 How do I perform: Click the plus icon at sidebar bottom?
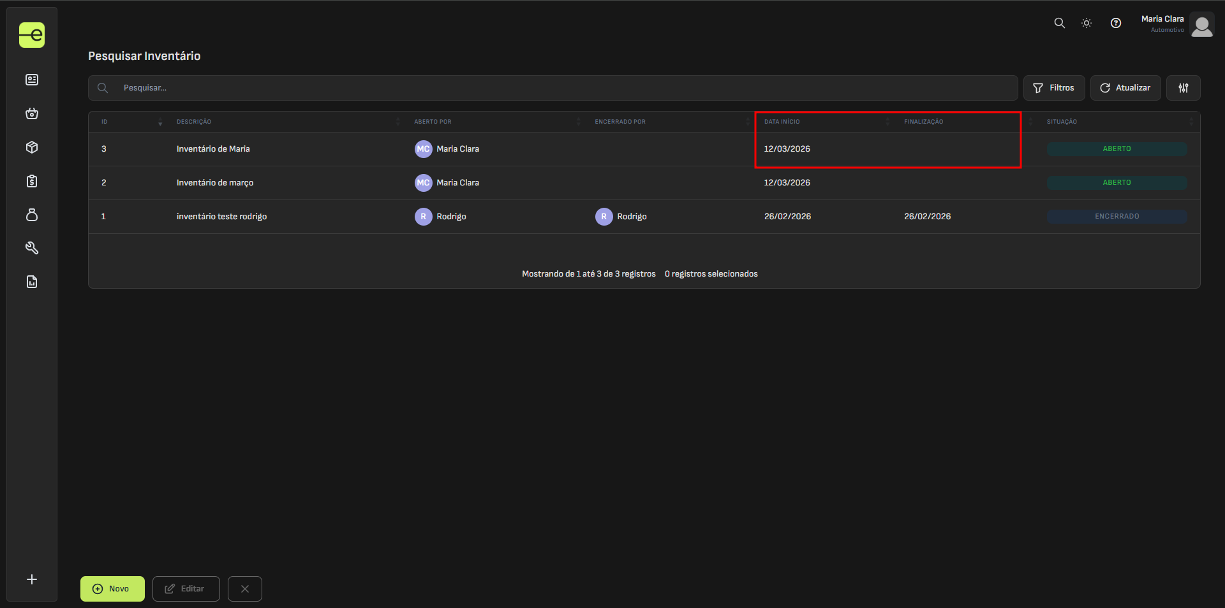tap(32, 579)
